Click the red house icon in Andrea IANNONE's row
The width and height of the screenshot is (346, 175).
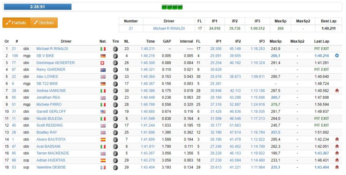(x=337, y=91)
